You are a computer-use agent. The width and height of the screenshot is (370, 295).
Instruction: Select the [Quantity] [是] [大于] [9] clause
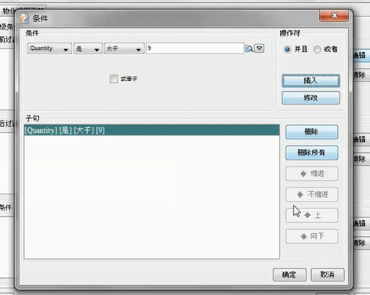[x=152, y=130]
